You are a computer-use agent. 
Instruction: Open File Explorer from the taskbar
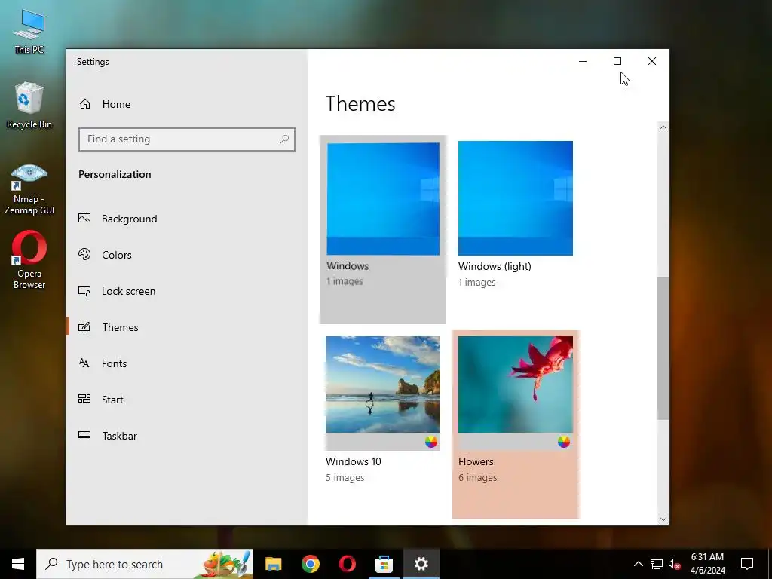click(273, 564)
